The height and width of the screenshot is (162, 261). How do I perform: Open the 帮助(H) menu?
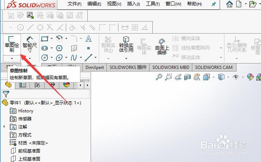click(194, 4)
